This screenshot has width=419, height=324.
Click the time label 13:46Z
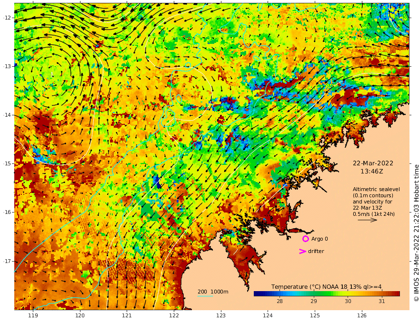[372, 172]
